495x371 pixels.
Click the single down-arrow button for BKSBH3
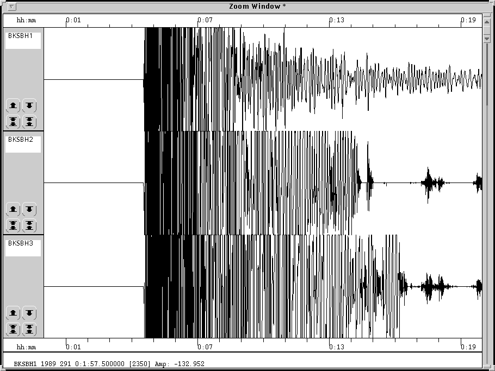point(29,313)
